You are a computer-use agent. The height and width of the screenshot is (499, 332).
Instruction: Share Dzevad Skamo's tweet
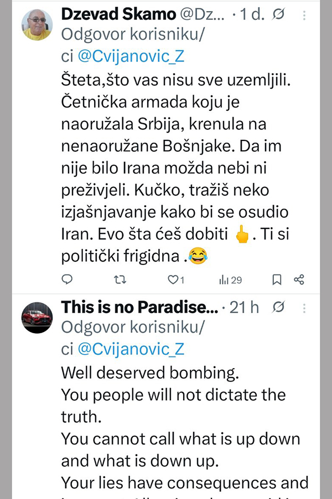(299, 280)
